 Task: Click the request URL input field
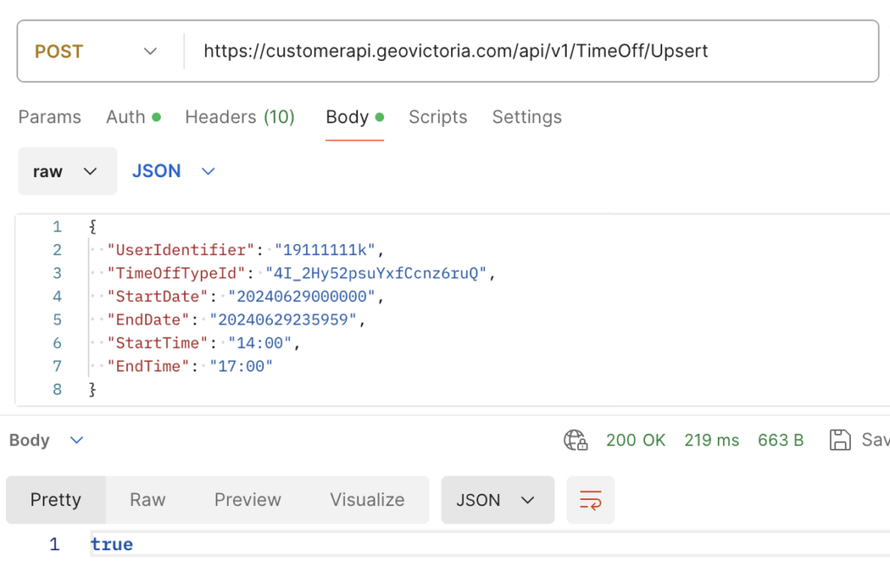point(521,51)
